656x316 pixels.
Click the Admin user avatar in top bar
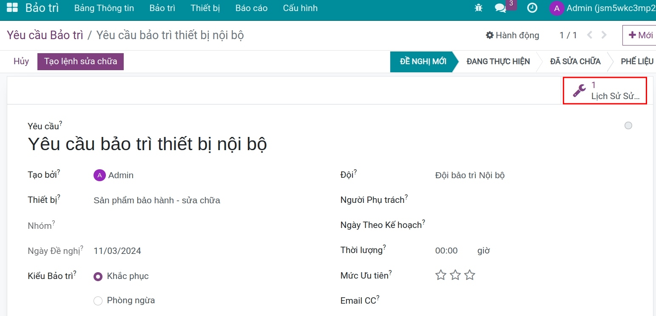click(x=557, y=8)
